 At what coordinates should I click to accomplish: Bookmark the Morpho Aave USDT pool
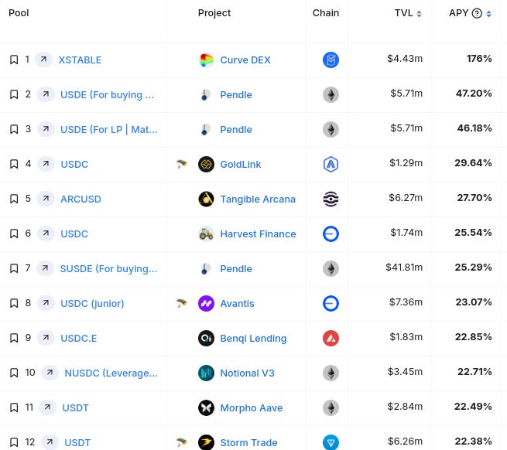click(x=14, y=407)
